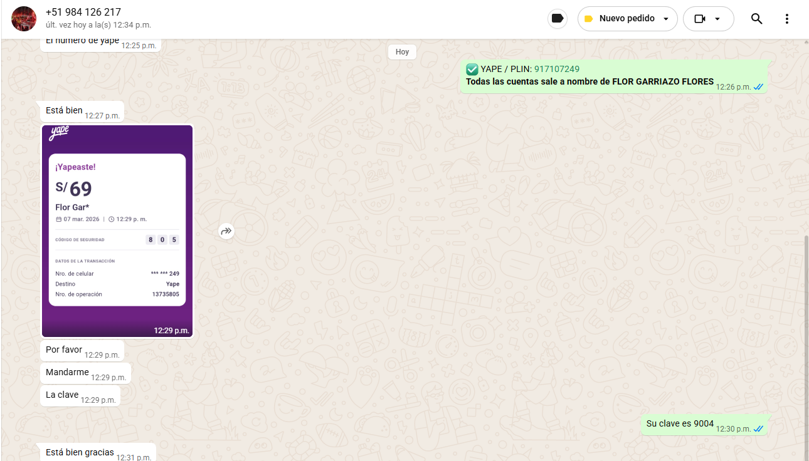The width and height of the screenshot is (809, 461).
Task: Open the three-dot more options menu
Action: tap(787, 19)
